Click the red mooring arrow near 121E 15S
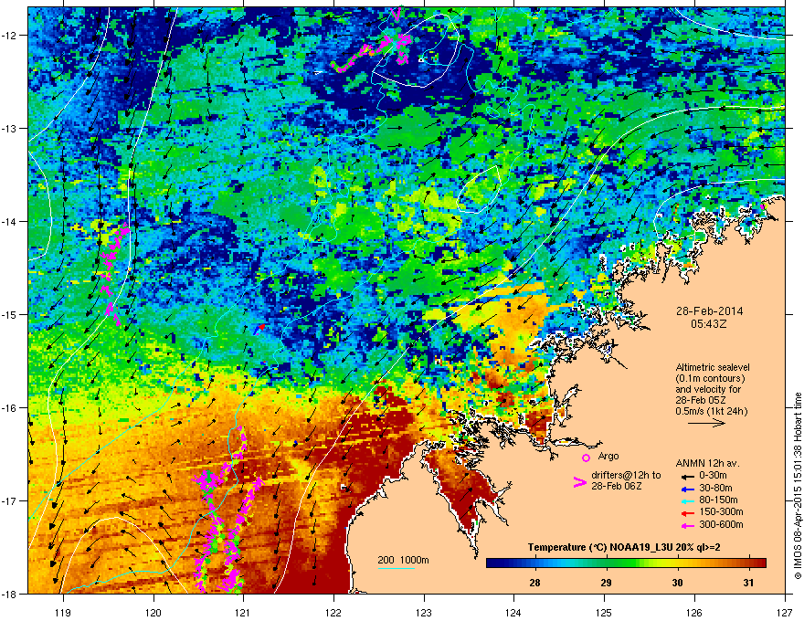 (x=262, y=327)
